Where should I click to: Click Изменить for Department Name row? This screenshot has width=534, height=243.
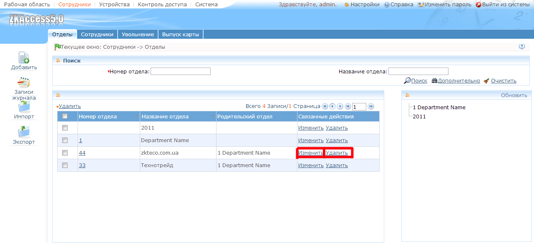pyautogui.click(x=311, y=140)
